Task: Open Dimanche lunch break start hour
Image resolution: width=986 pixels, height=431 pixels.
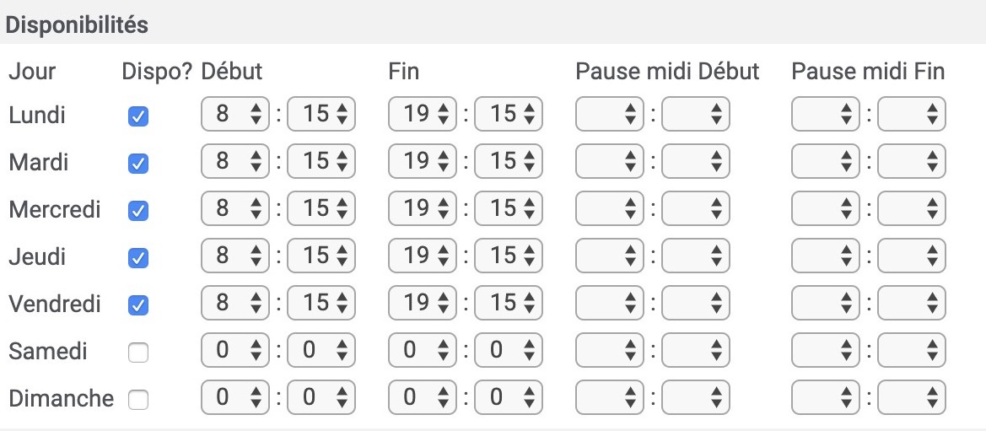Action: [x=609, y=397]
